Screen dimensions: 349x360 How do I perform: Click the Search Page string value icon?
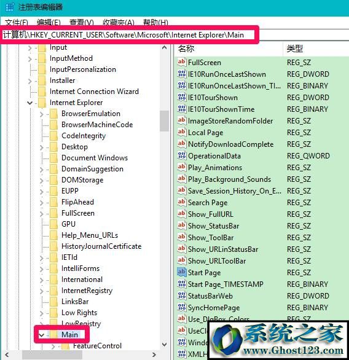181,202
